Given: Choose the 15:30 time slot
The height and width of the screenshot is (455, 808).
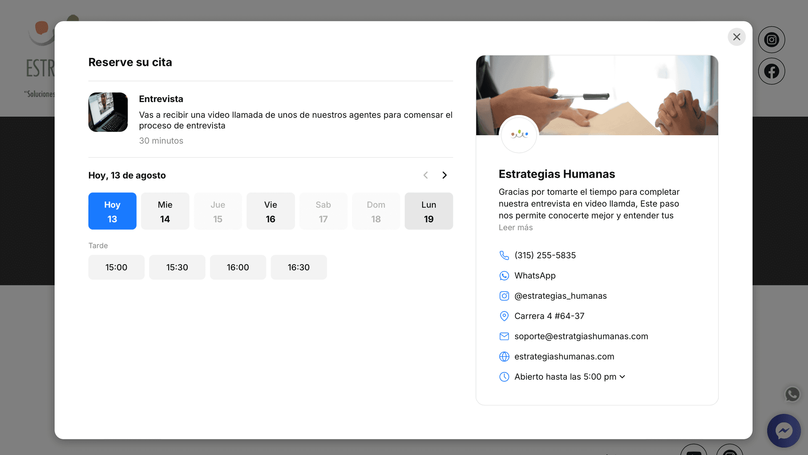Looking at the screenshot, I should click(x=177, y=267).
